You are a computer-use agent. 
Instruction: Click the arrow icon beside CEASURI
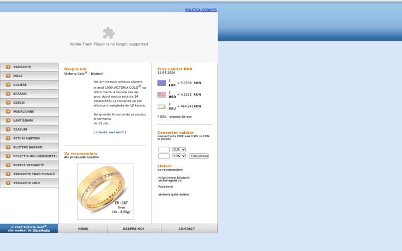tap(8, 129)
